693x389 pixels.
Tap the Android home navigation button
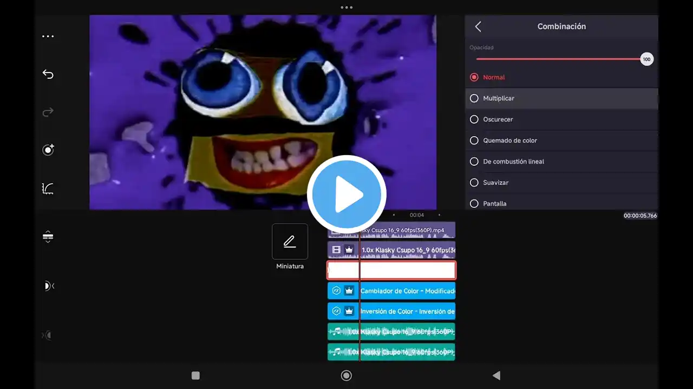pyautogui.click(x=346, y=375)
